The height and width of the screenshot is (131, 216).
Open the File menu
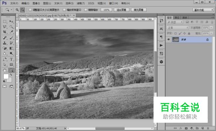tap(14, 3)
